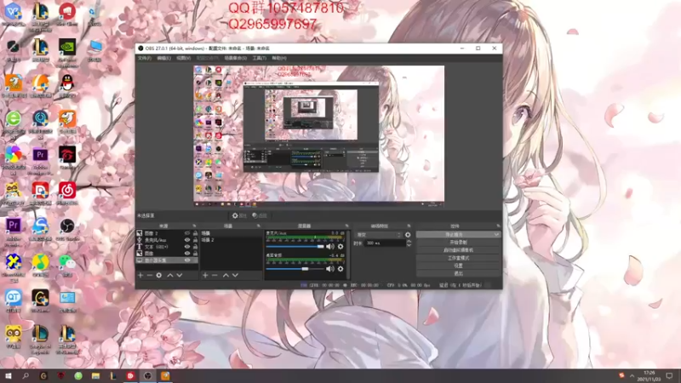Viewport: 681px width, 383px height.
Task: Expand dropdown arrow on 停止推流 button
Action: click(496, 235)
